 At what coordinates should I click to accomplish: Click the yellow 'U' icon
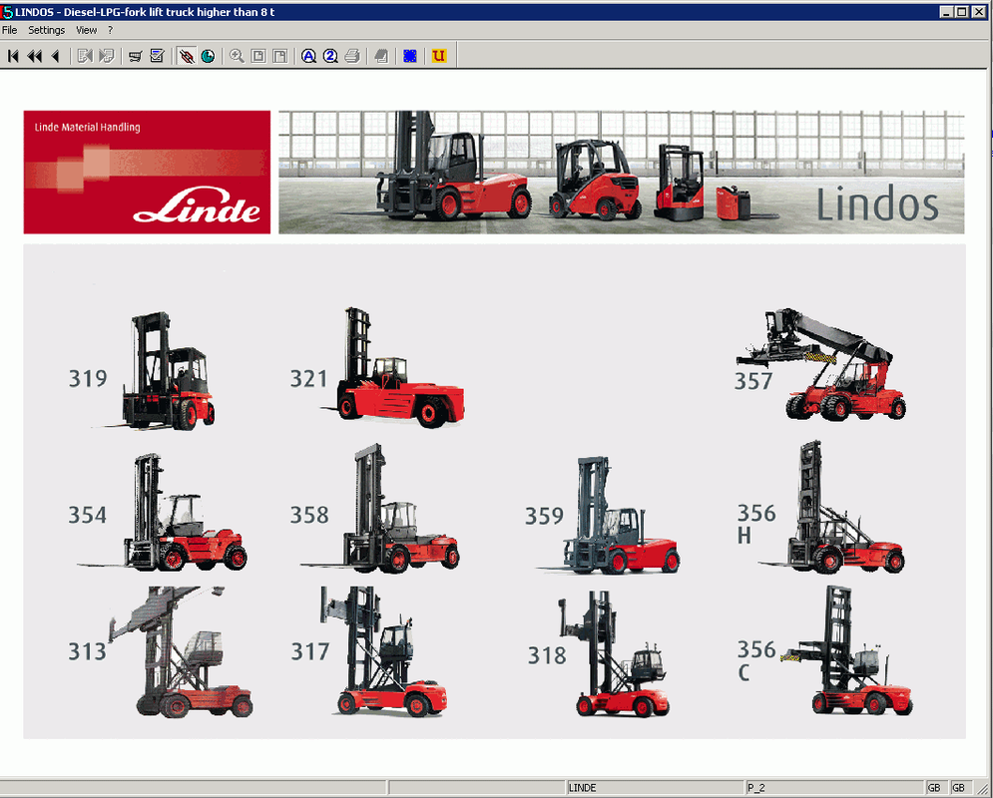pos(439,56)
